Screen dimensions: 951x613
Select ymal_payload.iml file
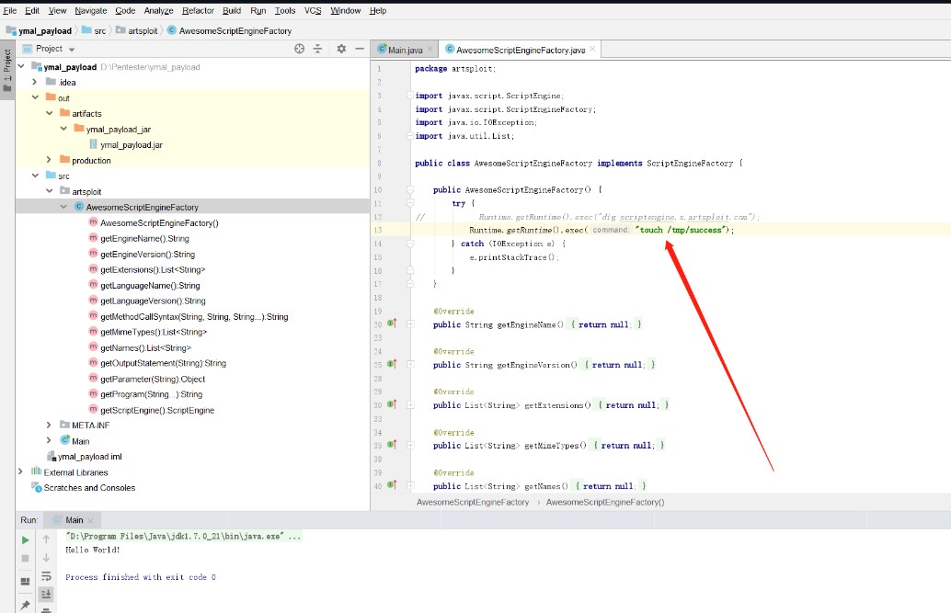click(90, 457)
